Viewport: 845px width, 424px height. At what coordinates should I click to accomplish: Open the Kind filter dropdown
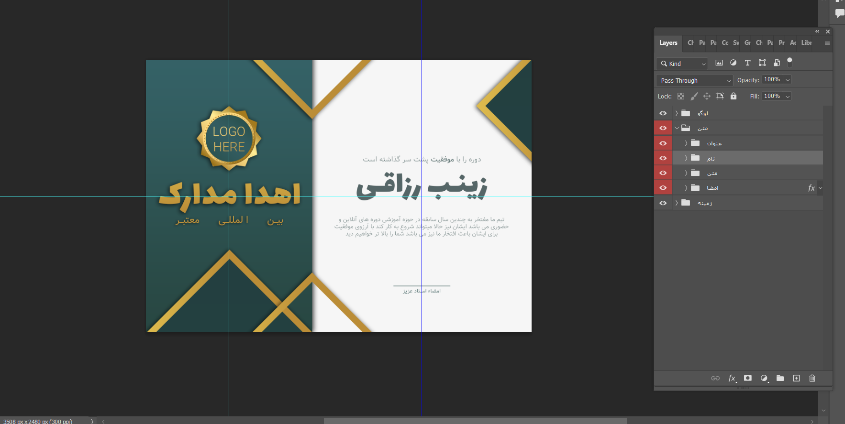(x=682, y=64)
